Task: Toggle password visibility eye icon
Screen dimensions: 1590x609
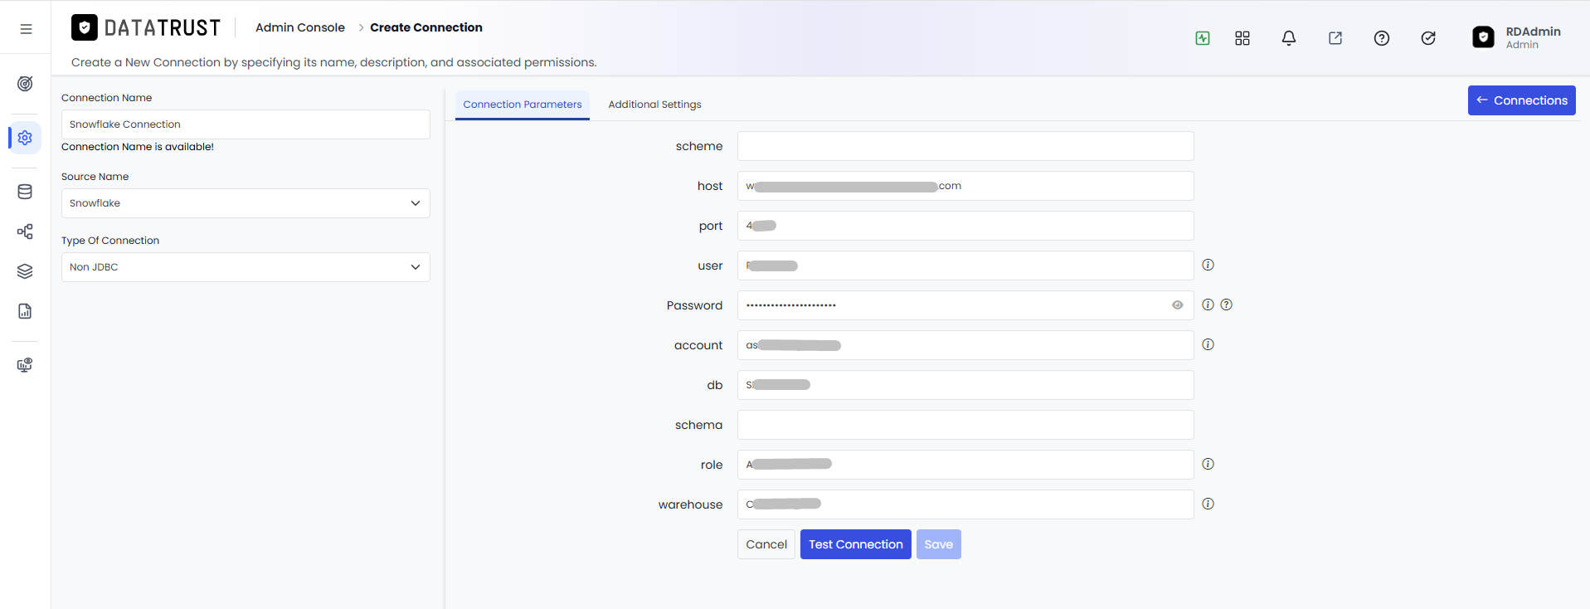Action: 1178,305
